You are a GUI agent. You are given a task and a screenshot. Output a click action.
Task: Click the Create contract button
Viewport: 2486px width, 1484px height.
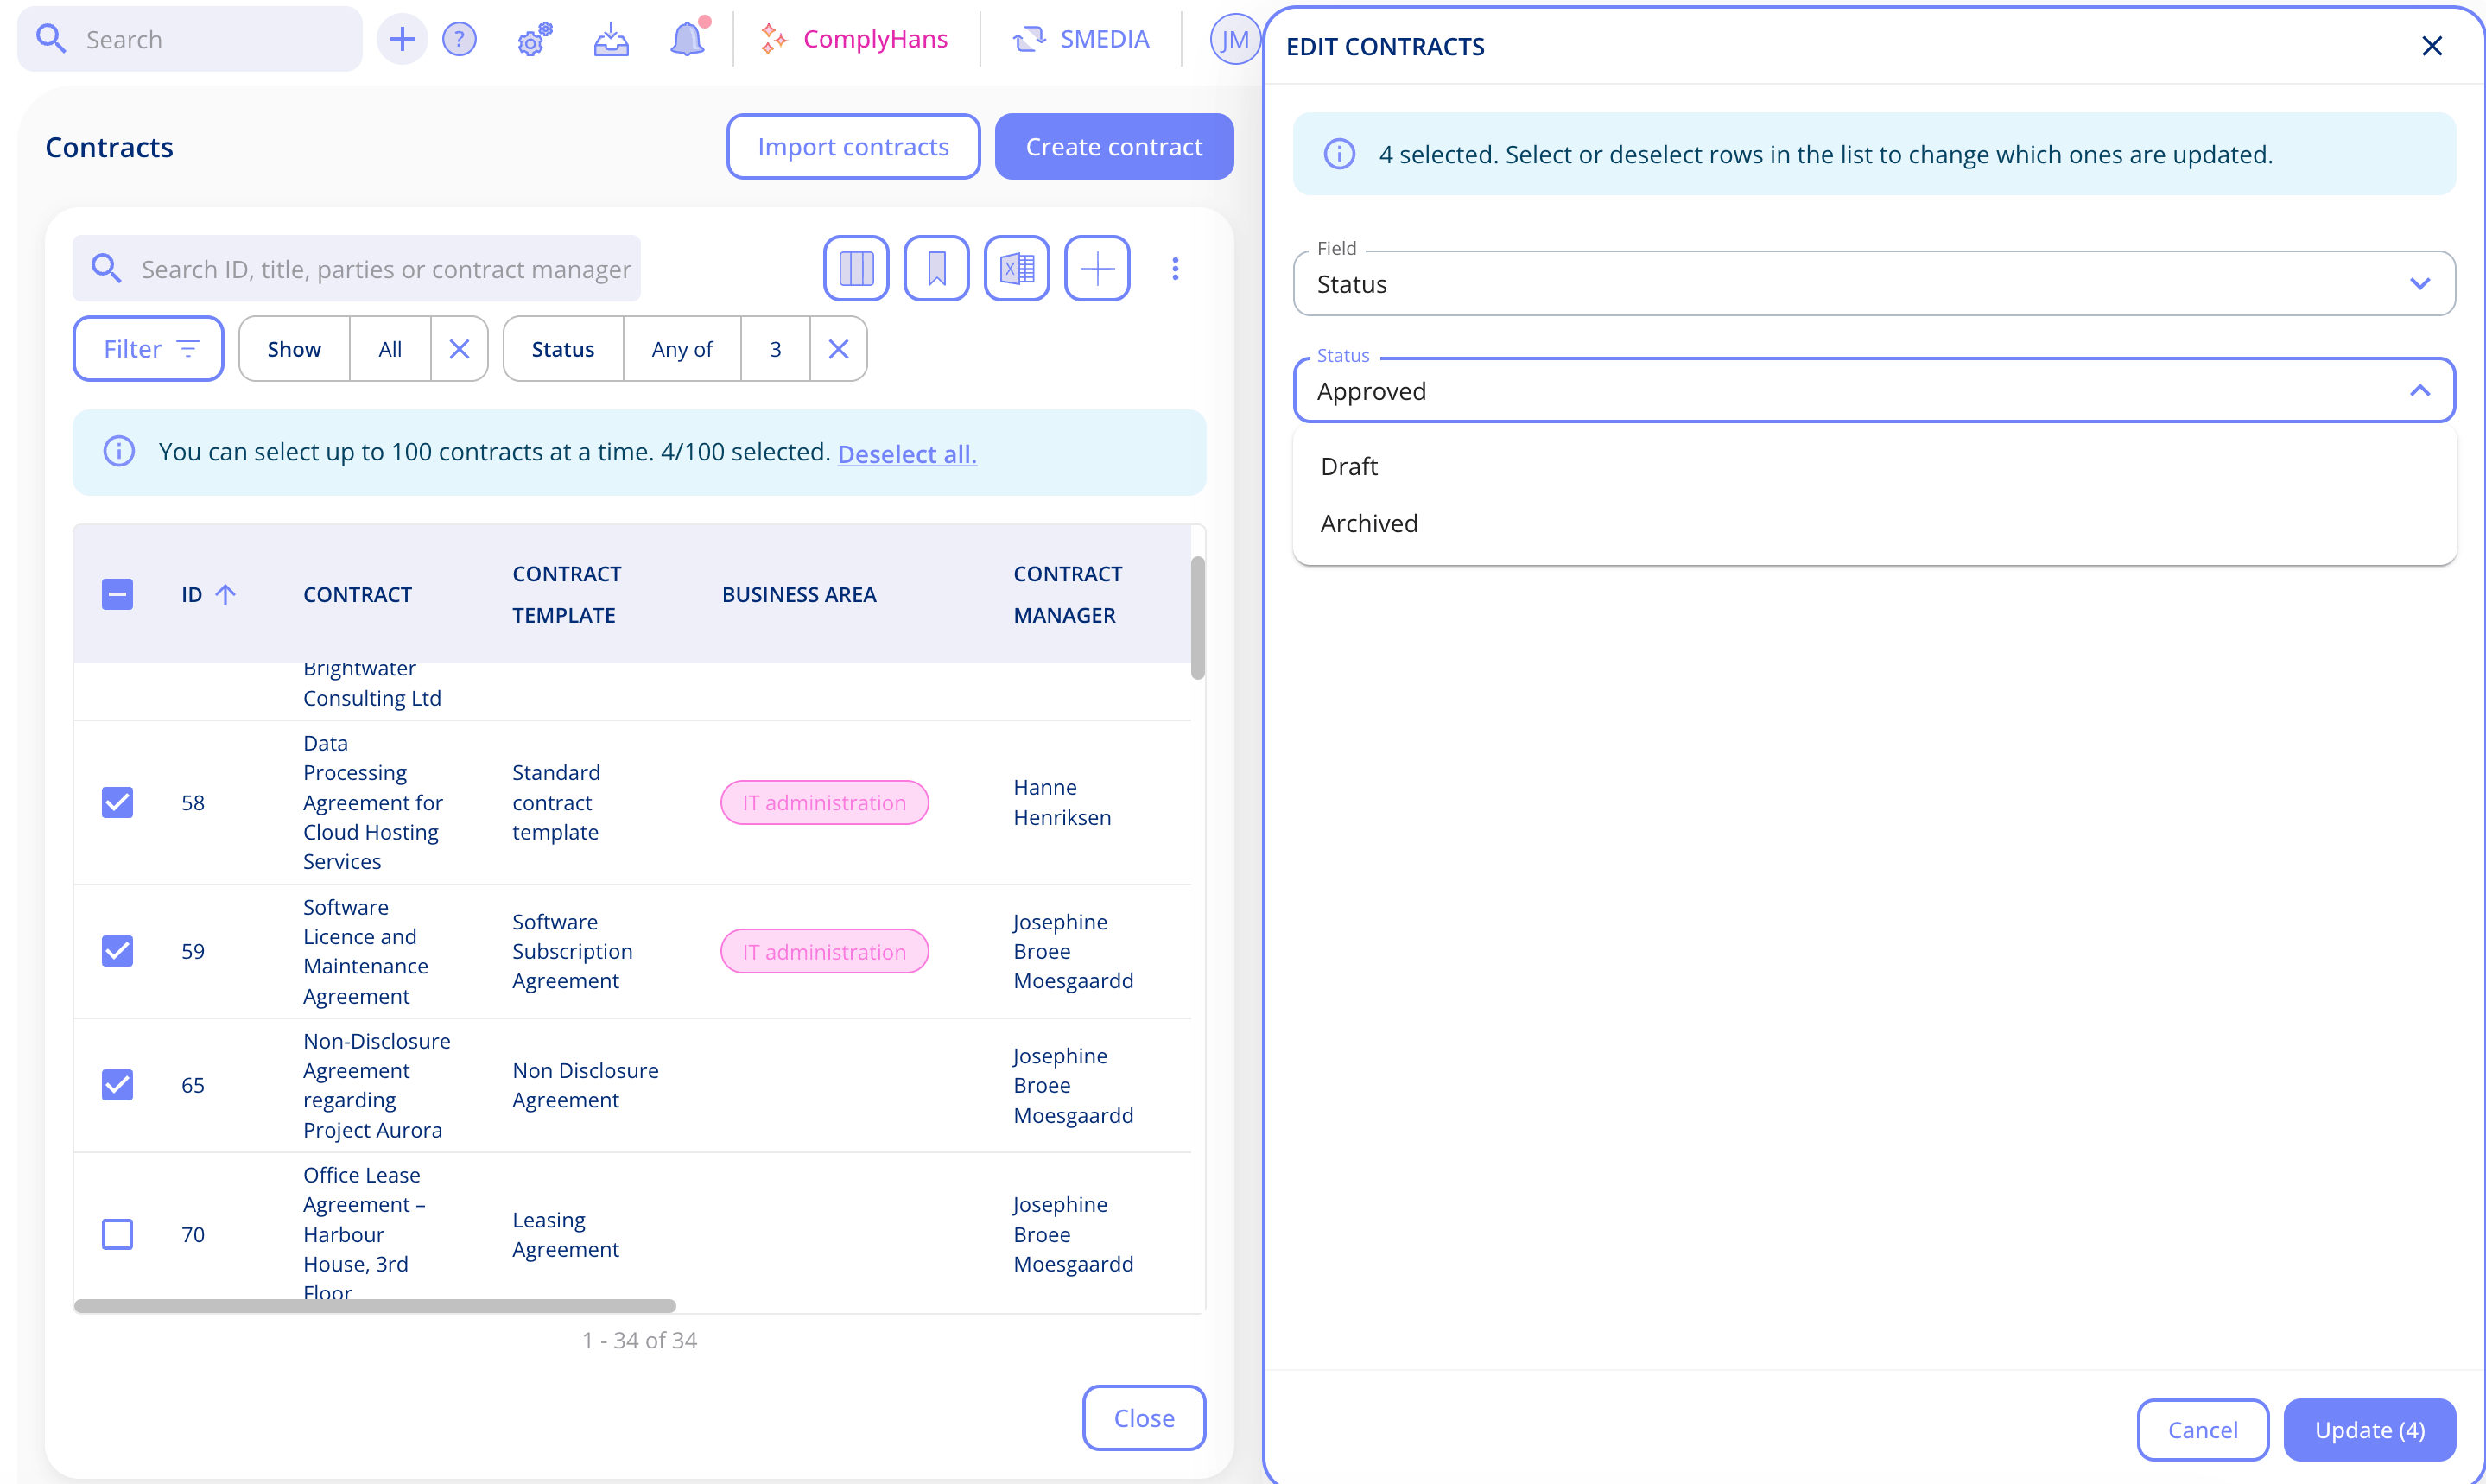[1114, 146]
